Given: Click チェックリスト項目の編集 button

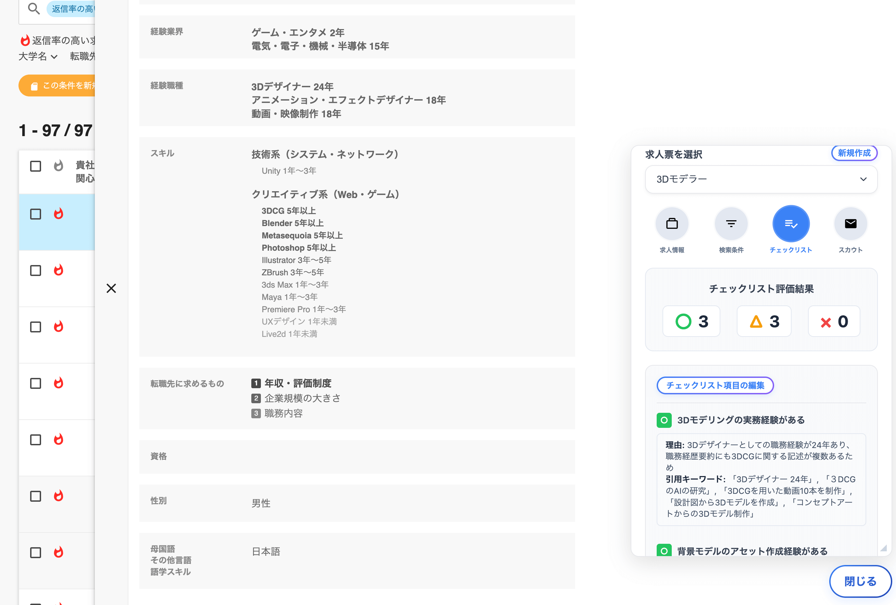Looking at the screenshot, I should coord(715,385).
